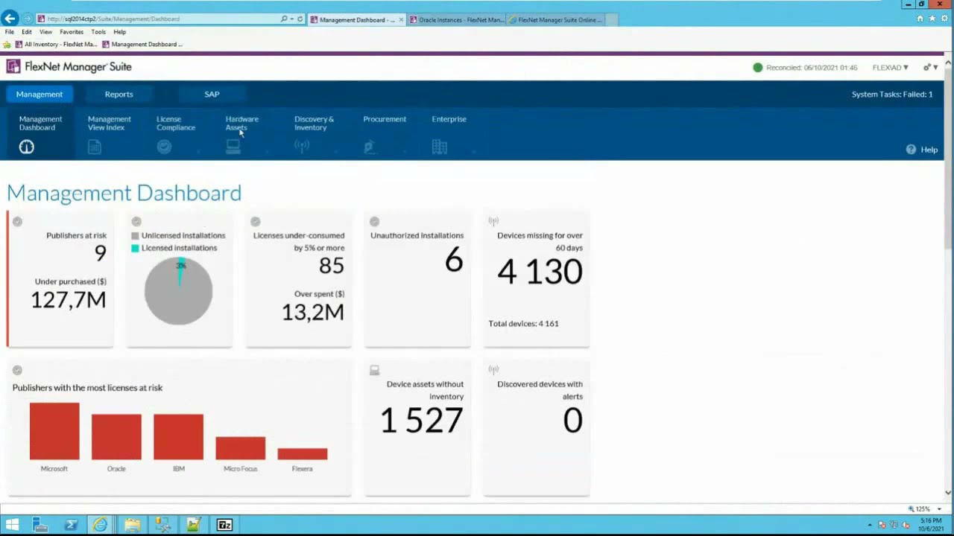Open the File menu
The image size is (954, 536).
point(10,32)
